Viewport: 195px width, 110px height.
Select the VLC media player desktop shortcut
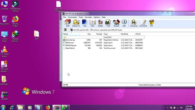pyautogui.click(x=5, y=51)
